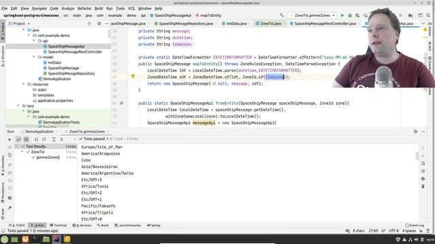Click the intention light bulb in gutter

pyautogui.click(x=133, y=77)
